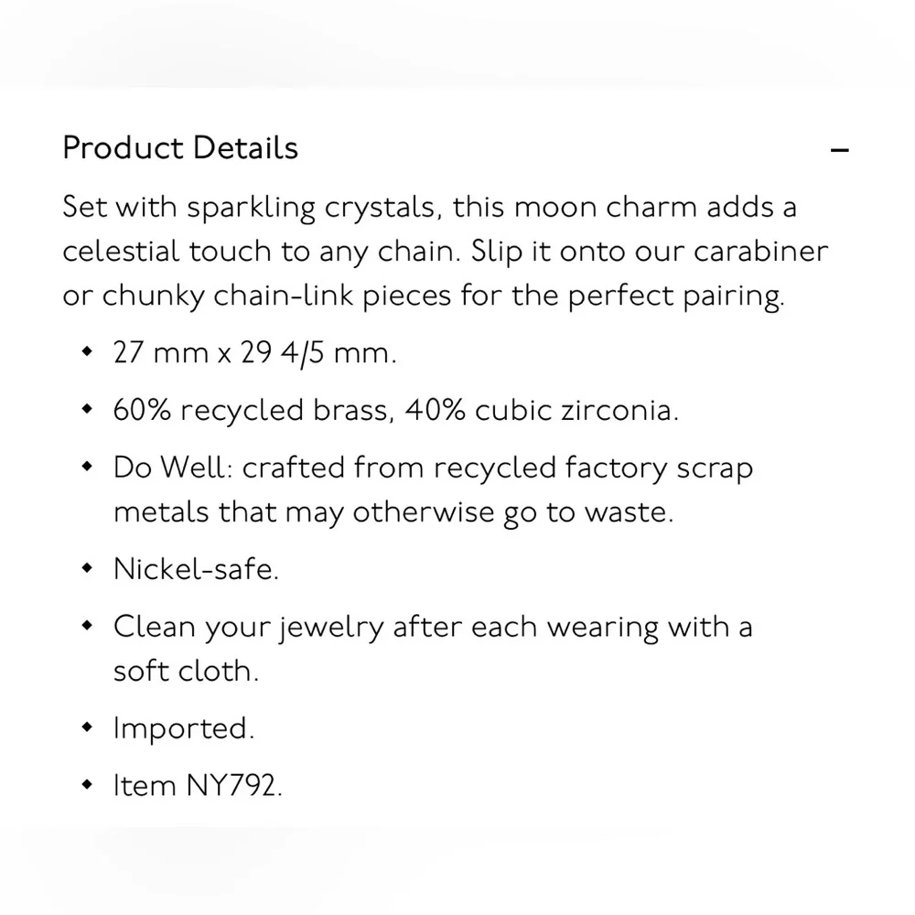Click the bullet beside Item NY792
Viewport: 915px width, 915px height.
[88, 784]
